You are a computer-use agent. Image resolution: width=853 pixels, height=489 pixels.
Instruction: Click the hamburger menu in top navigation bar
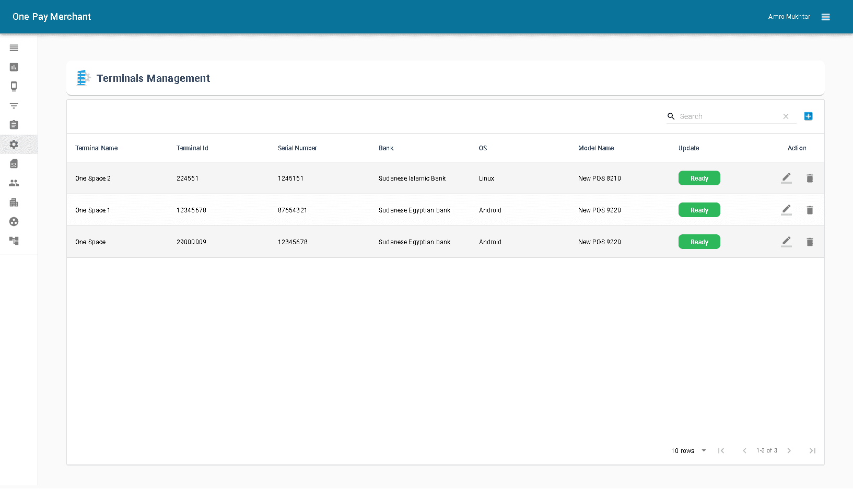click(825, 17)
